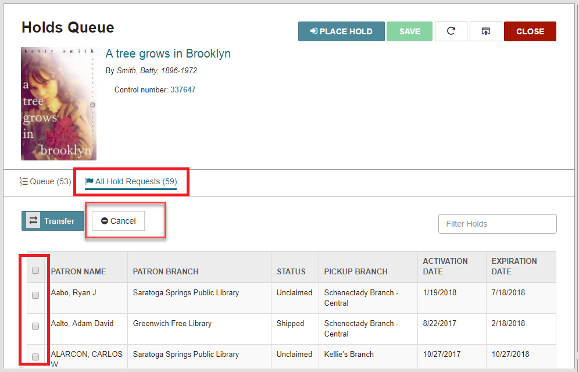The image size is (579, 372).
Task: Toggle the select-all checkbox in the table header
Action: (35, 270)
